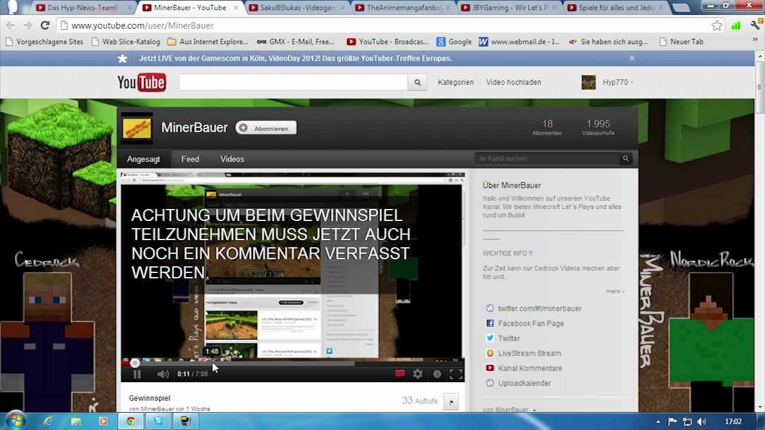Mute the video with the speaker icon
Image resolution: width=765 pixels, height=430 pixels.
(x=163, y=374)
